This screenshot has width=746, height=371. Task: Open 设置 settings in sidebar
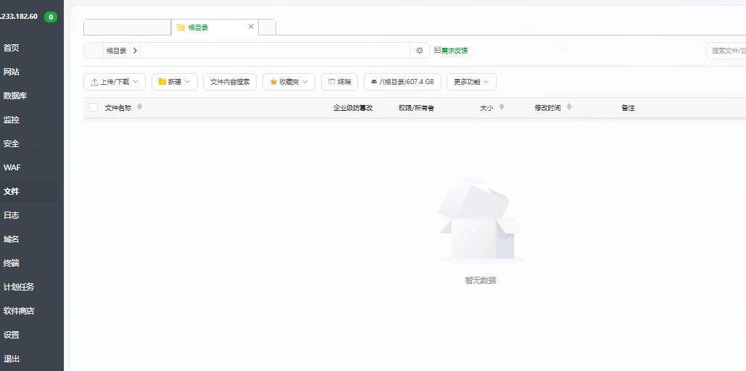tap(12, 334)
